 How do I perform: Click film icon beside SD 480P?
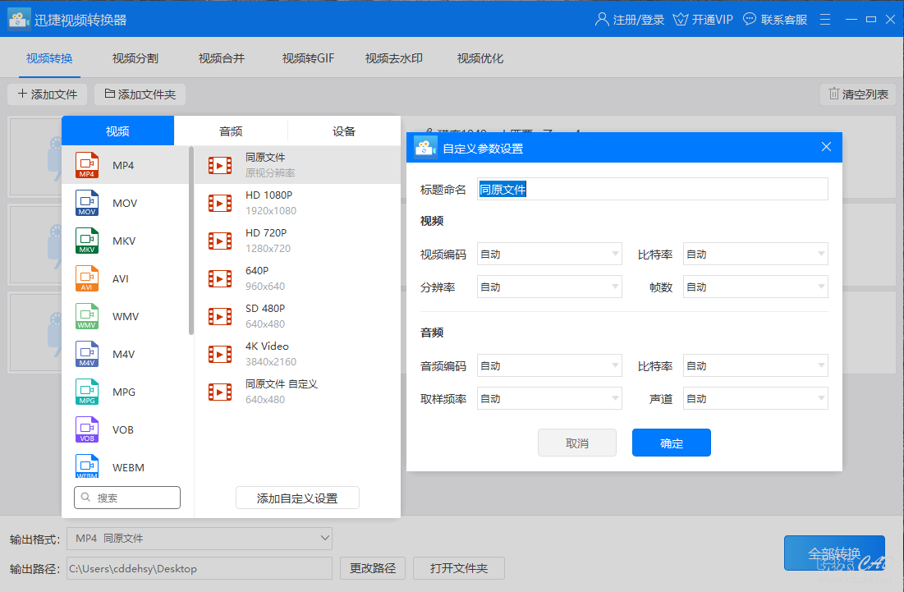pos(220,316)
